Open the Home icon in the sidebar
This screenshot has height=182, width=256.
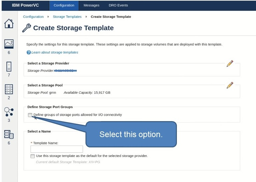pyautogui.click(x=9, y=23)
